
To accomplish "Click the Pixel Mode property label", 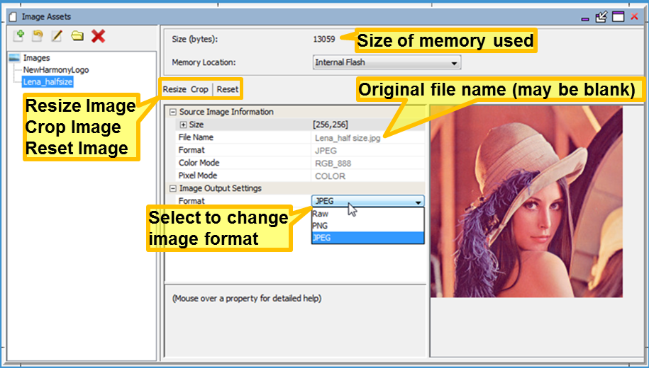I will pos(198,176).
